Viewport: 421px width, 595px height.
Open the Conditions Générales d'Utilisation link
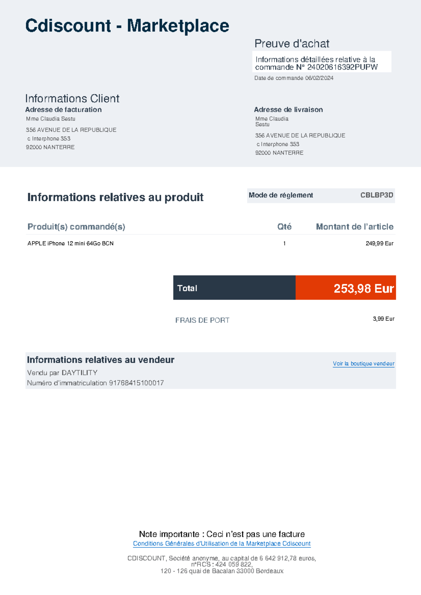[x=222, y=544]
